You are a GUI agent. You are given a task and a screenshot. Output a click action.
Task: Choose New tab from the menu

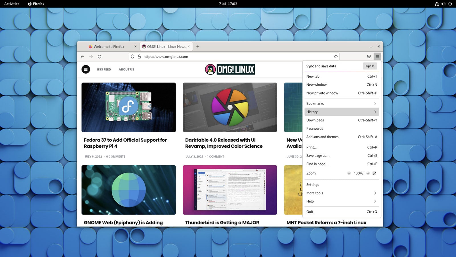(342, 77)
